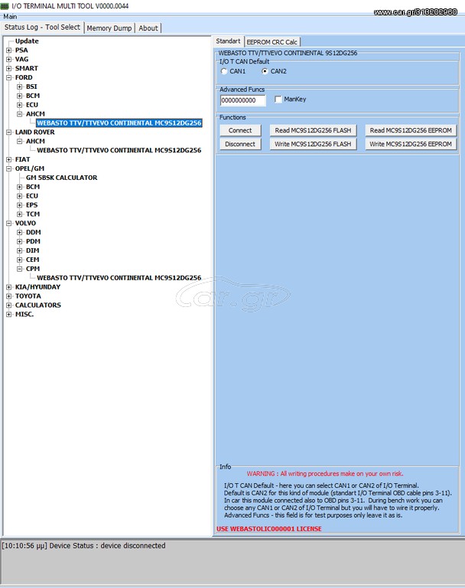465x588 pixels.
Task: Expand the EPS node under OPEL/GM
Action: [x=19, y=205]
